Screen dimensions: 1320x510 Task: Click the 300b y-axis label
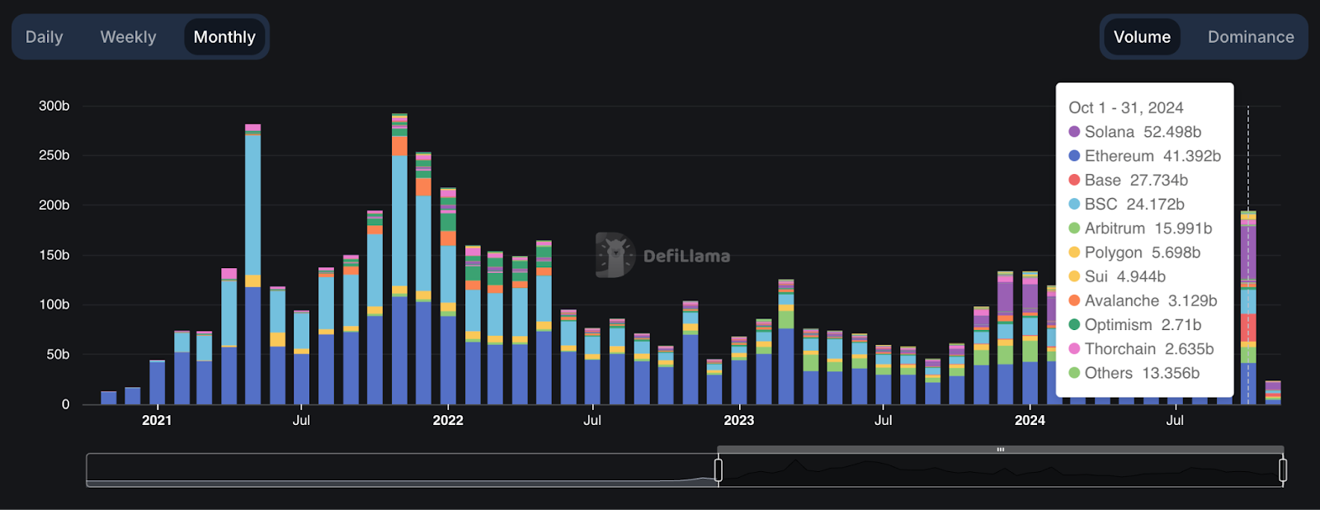pos(54,106)
